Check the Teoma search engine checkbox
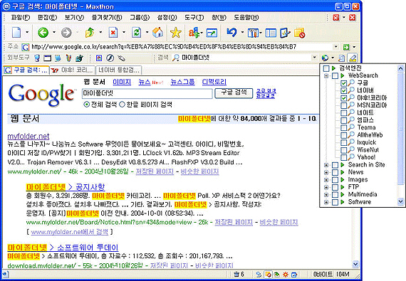 point(343,128)
